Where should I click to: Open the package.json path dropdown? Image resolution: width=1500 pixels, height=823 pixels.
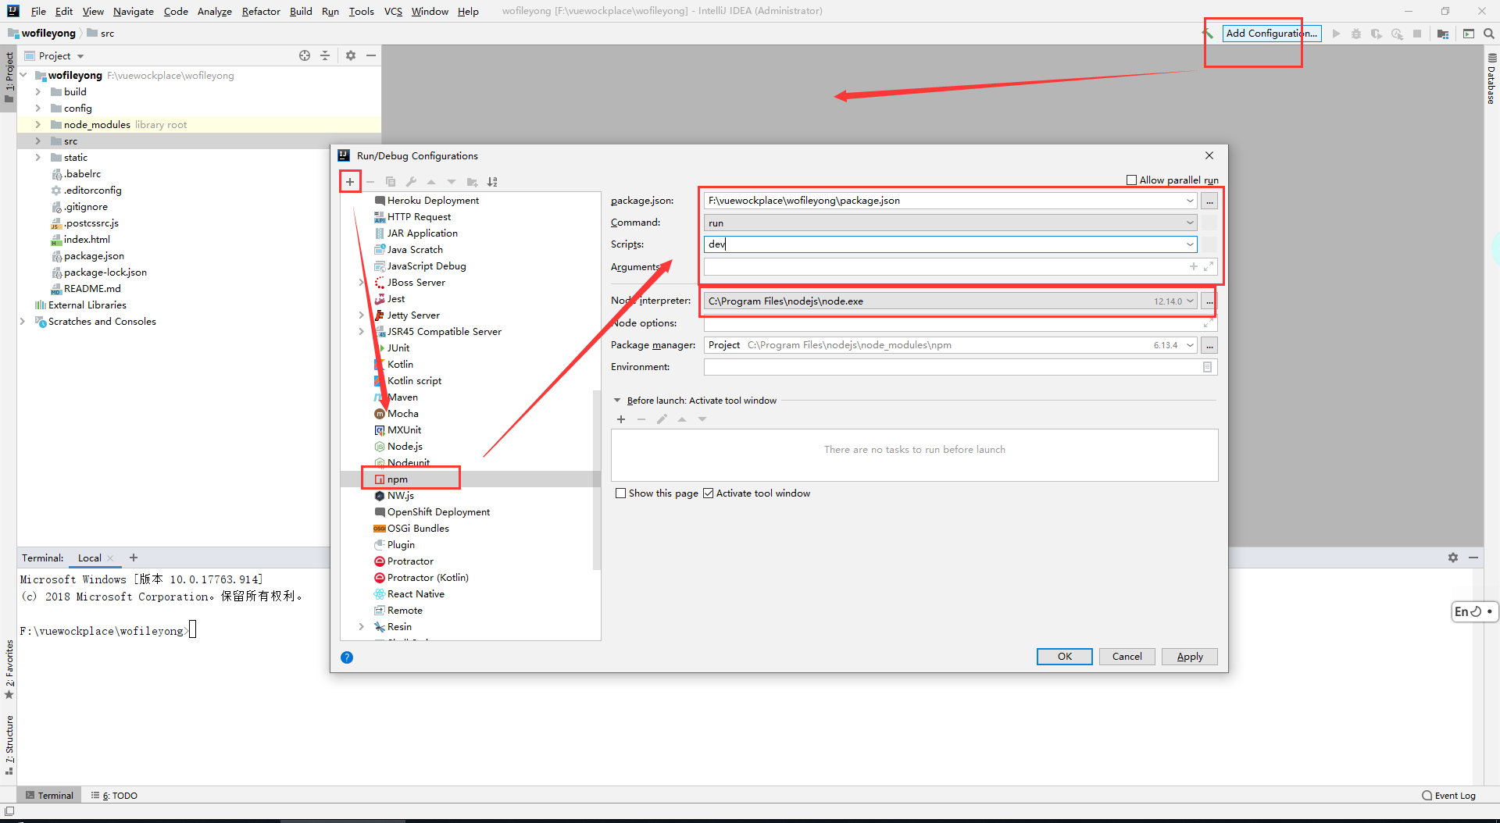click(1190, 201)
